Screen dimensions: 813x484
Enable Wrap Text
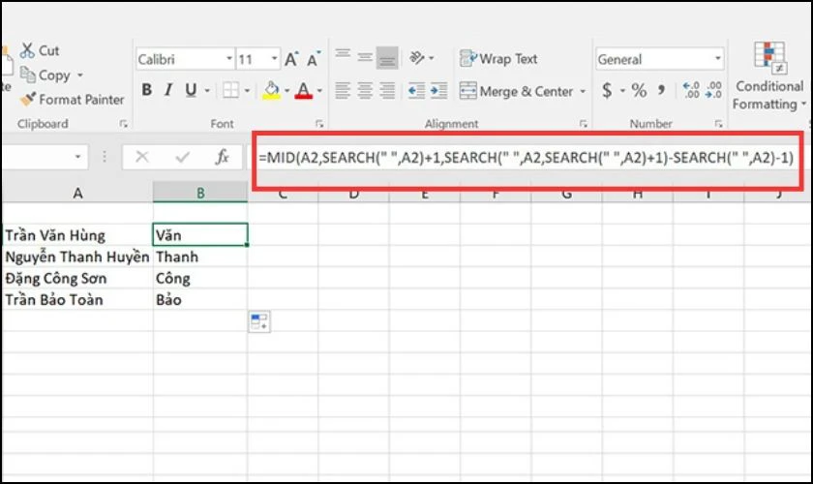(x=498, y=59)
